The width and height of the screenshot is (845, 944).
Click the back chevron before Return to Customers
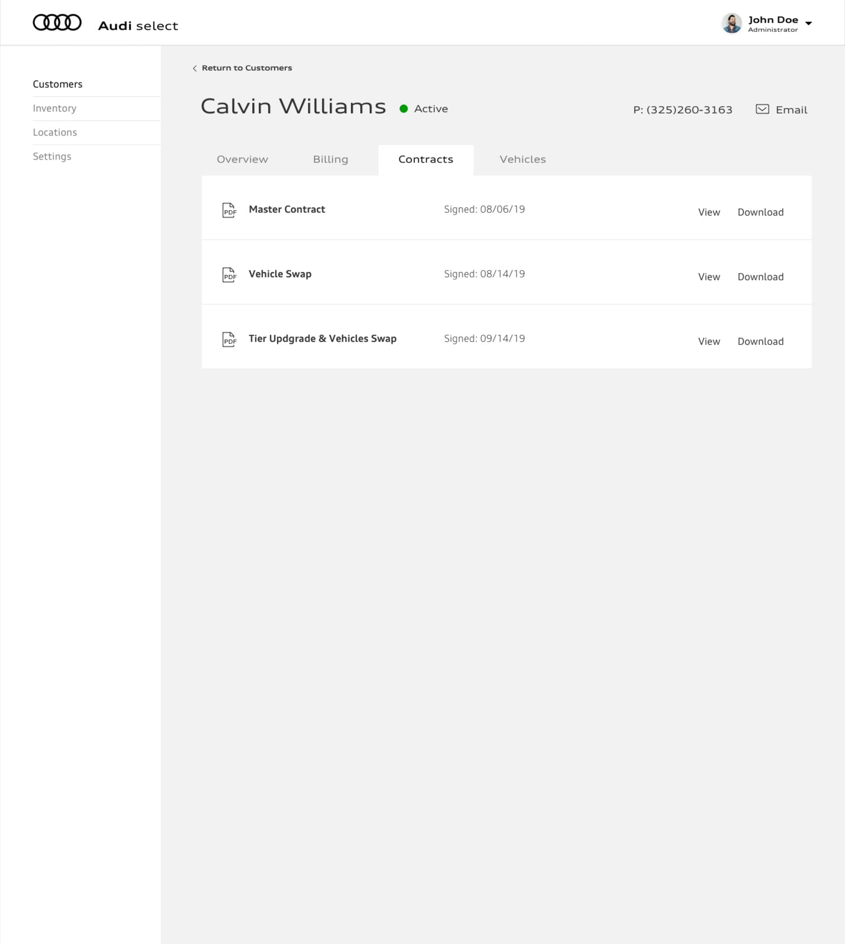(x=195, y=68)
